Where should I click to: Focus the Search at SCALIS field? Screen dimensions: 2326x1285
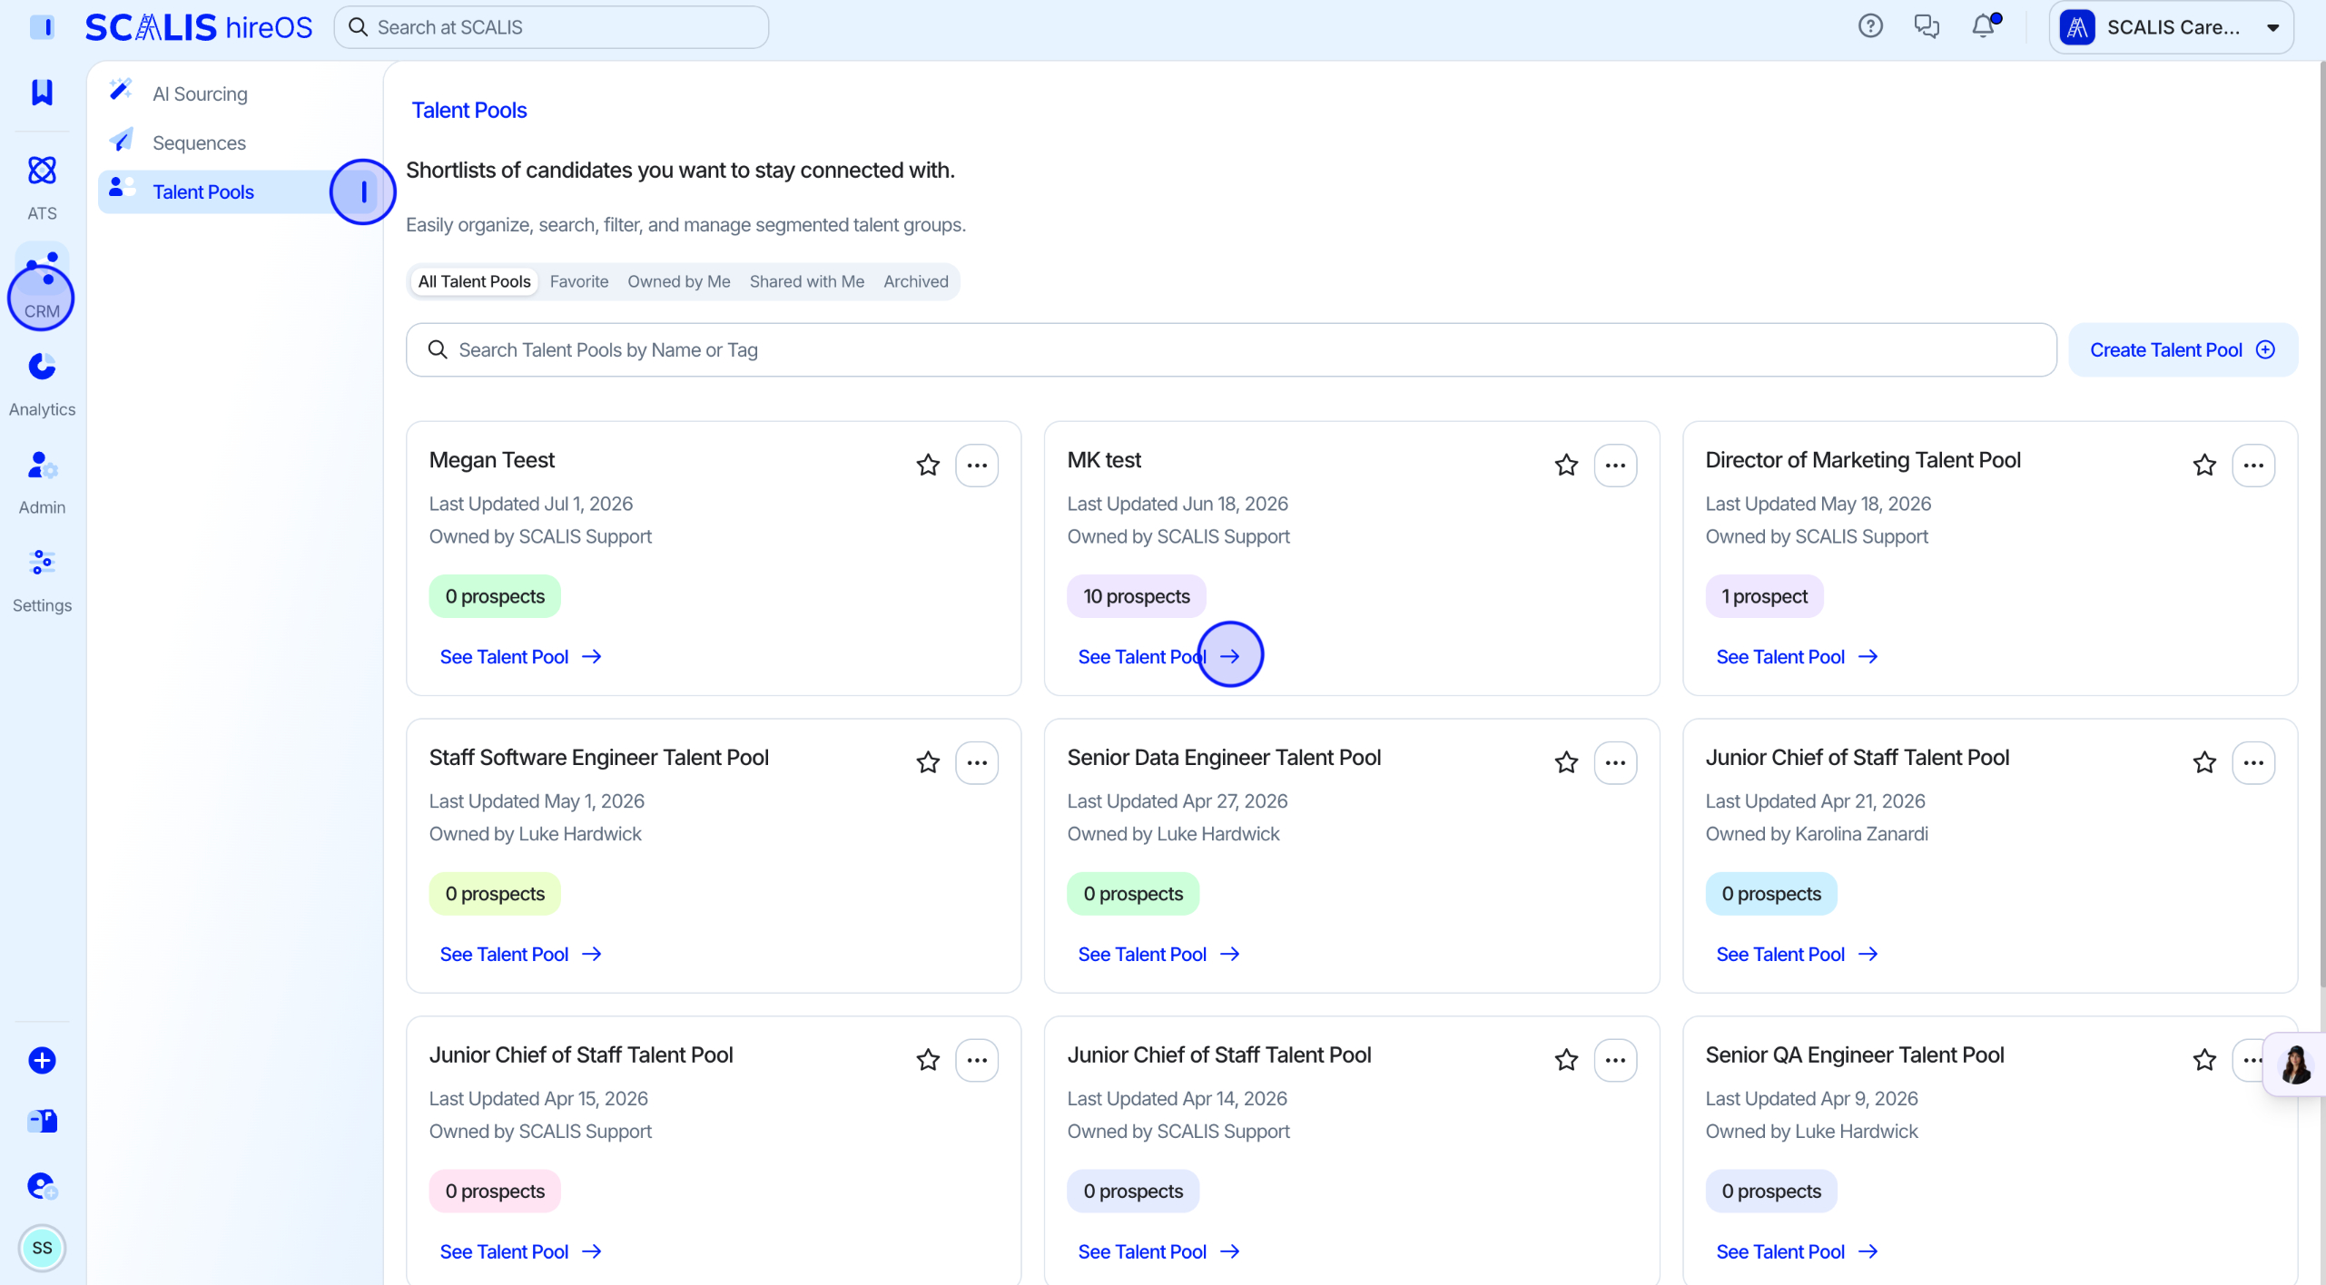551,27
